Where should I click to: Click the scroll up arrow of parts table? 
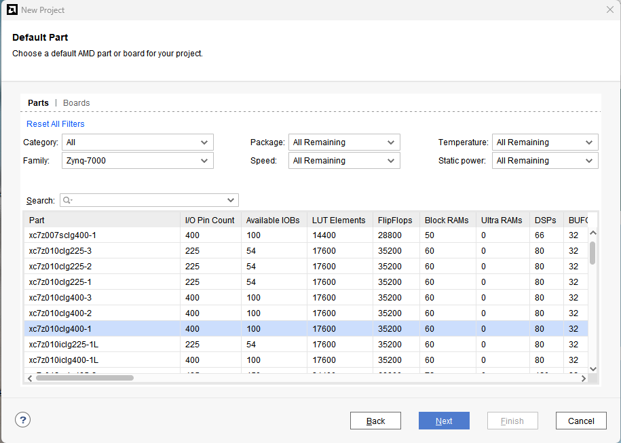593,233
